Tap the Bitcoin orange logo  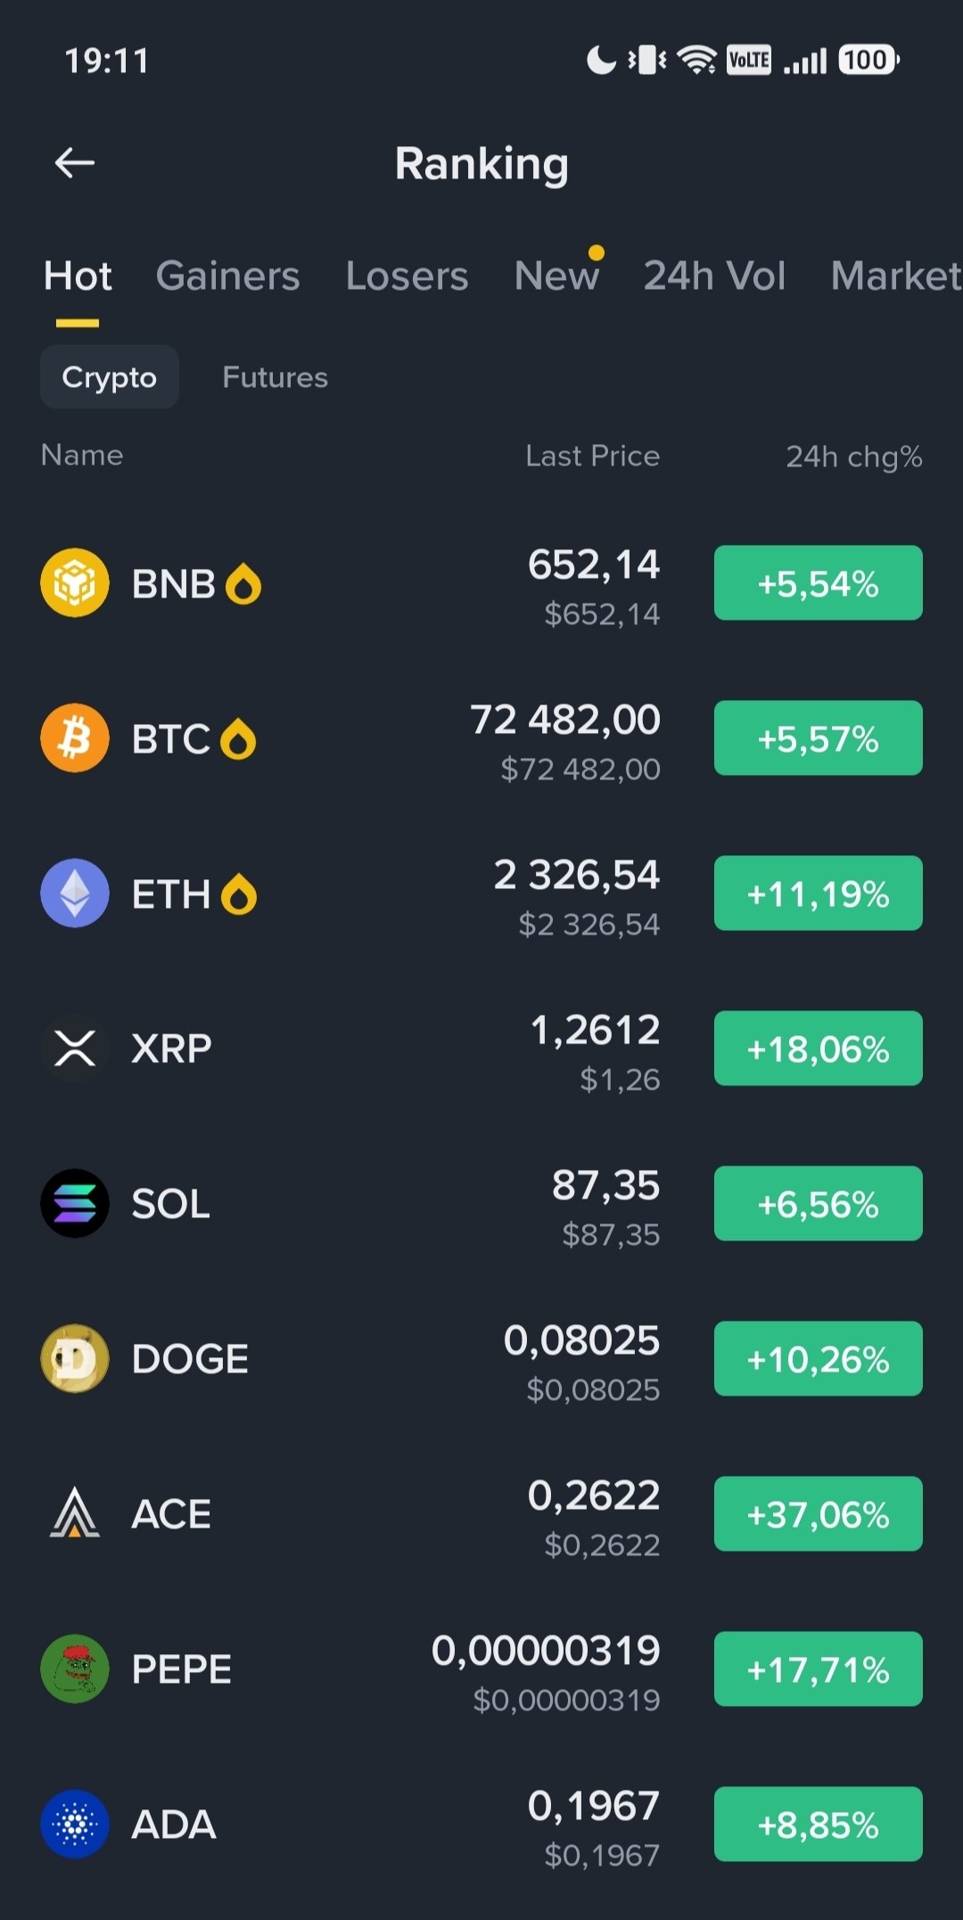[x=75, y=738]
